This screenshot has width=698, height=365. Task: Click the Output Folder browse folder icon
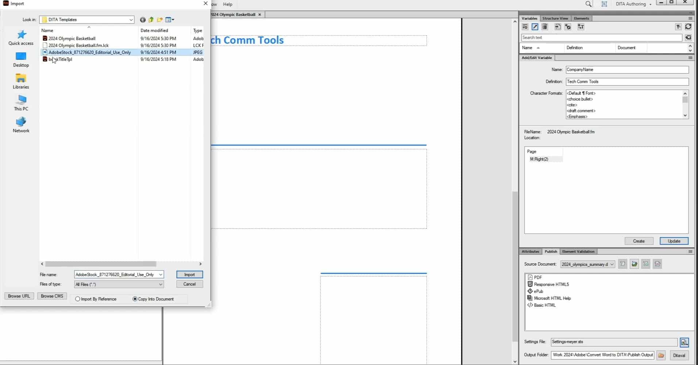click(661, 355)
